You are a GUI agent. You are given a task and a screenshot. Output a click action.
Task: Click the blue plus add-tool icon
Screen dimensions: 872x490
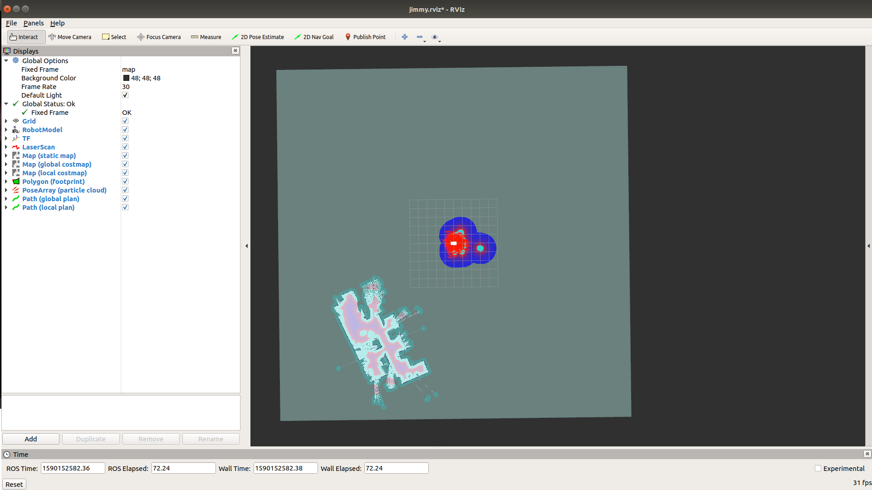[405, 37]
